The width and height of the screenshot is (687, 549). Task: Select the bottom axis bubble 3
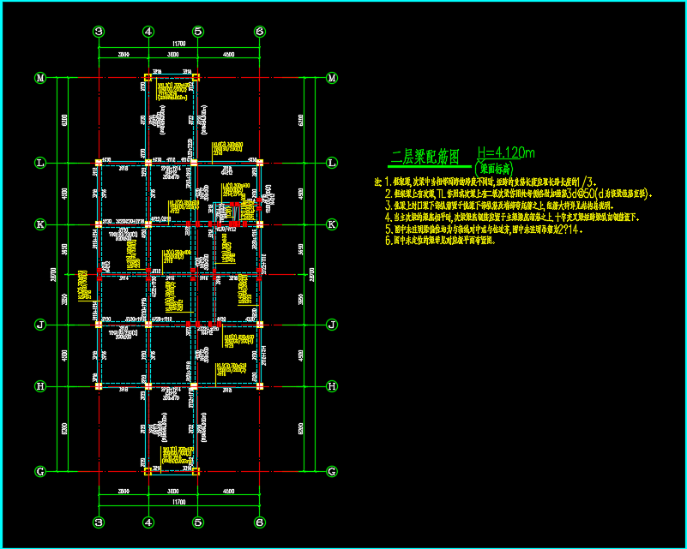[99, 522]
